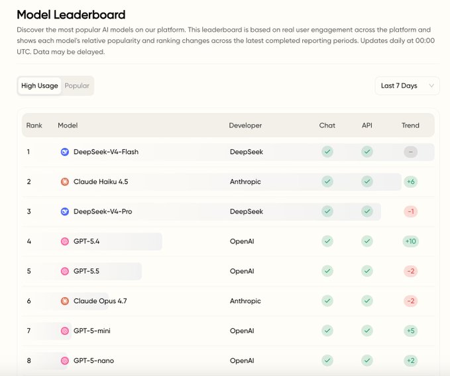
Task: Click the +2 trend badge
Action: tap(411, 361)
